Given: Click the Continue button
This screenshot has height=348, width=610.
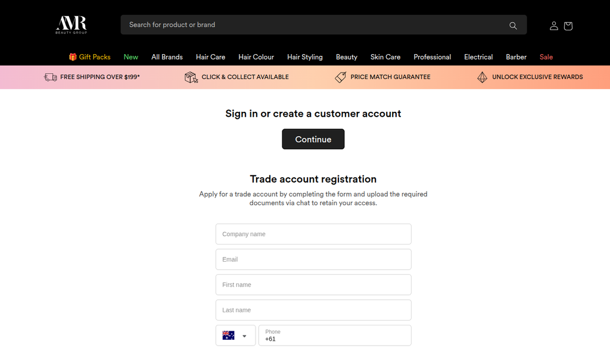Looking at the screenshot, I should pyautogui.click(x=313, y=139).
